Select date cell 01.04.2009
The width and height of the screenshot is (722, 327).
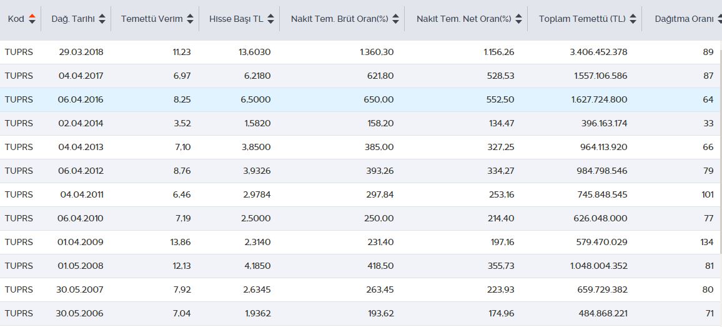[81, 242]
